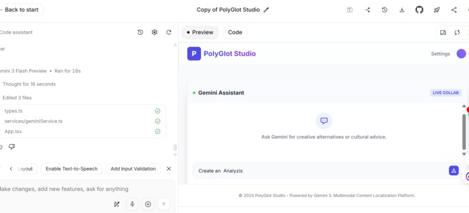469x213 pixels.
Task: Click green check icon next to types.ts
Action: pyautogui.click(x=158, y=111)
